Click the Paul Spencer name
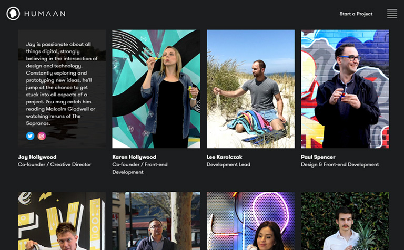 point(318,157)
